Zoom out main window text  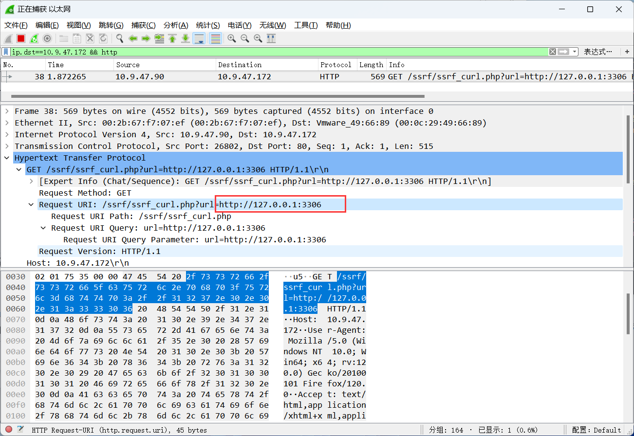[245, 38]
